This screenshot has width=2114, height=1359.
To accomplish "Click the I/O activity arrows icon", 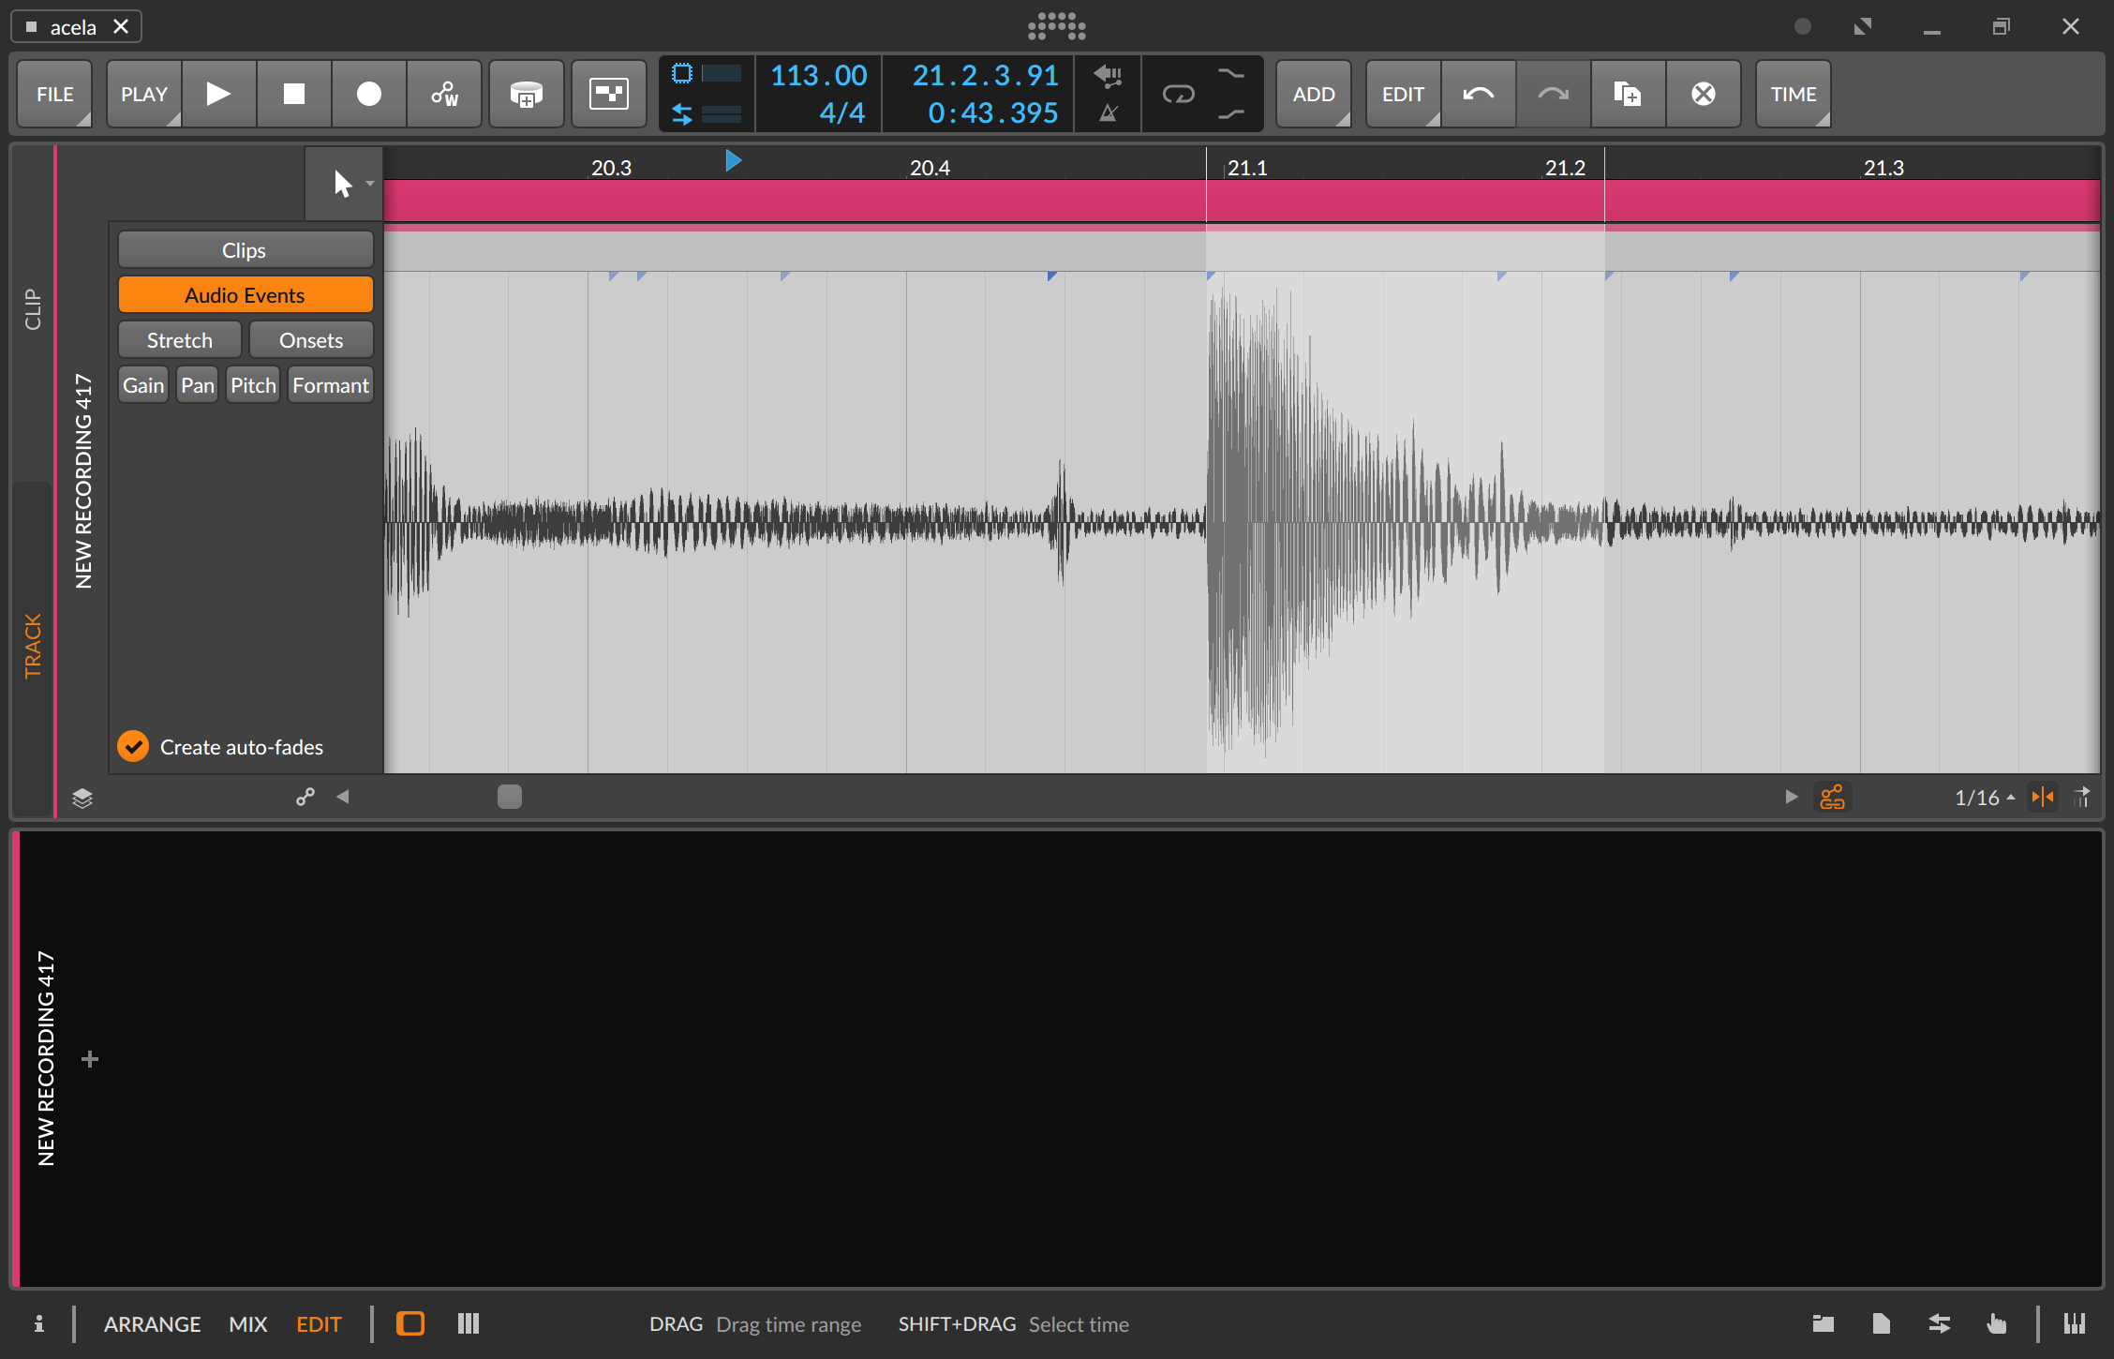I will tap(682, 114).
